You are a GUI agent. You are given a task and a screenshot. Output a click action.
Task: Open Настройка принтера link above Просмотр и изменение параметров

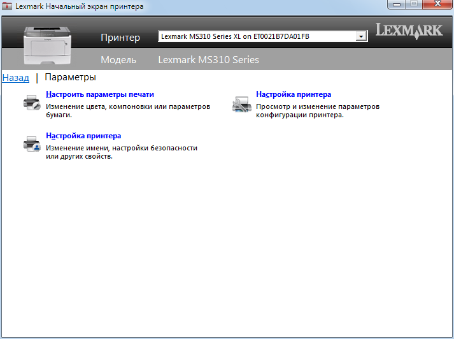(294, 94)
